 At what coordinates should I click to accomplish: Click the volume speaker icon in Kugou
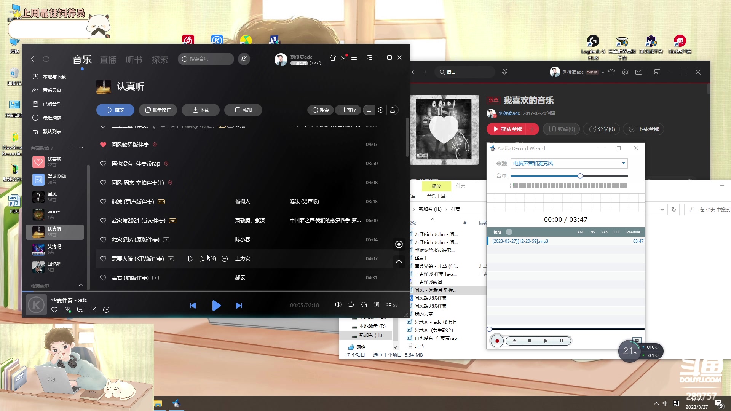(x=338, y=305)
